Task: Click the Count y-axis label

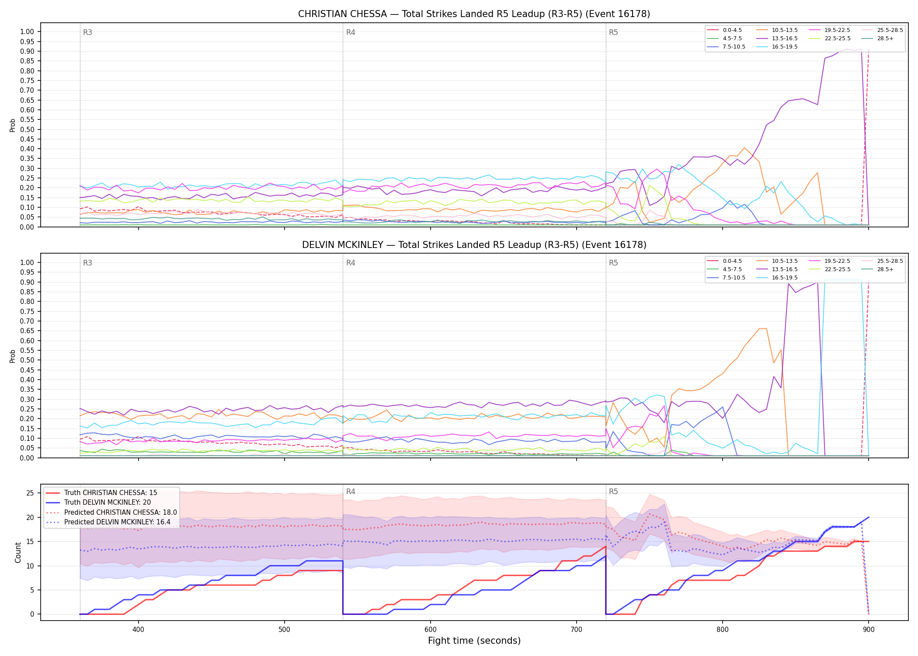Action: pyautogui.click(x=18, y=552)
